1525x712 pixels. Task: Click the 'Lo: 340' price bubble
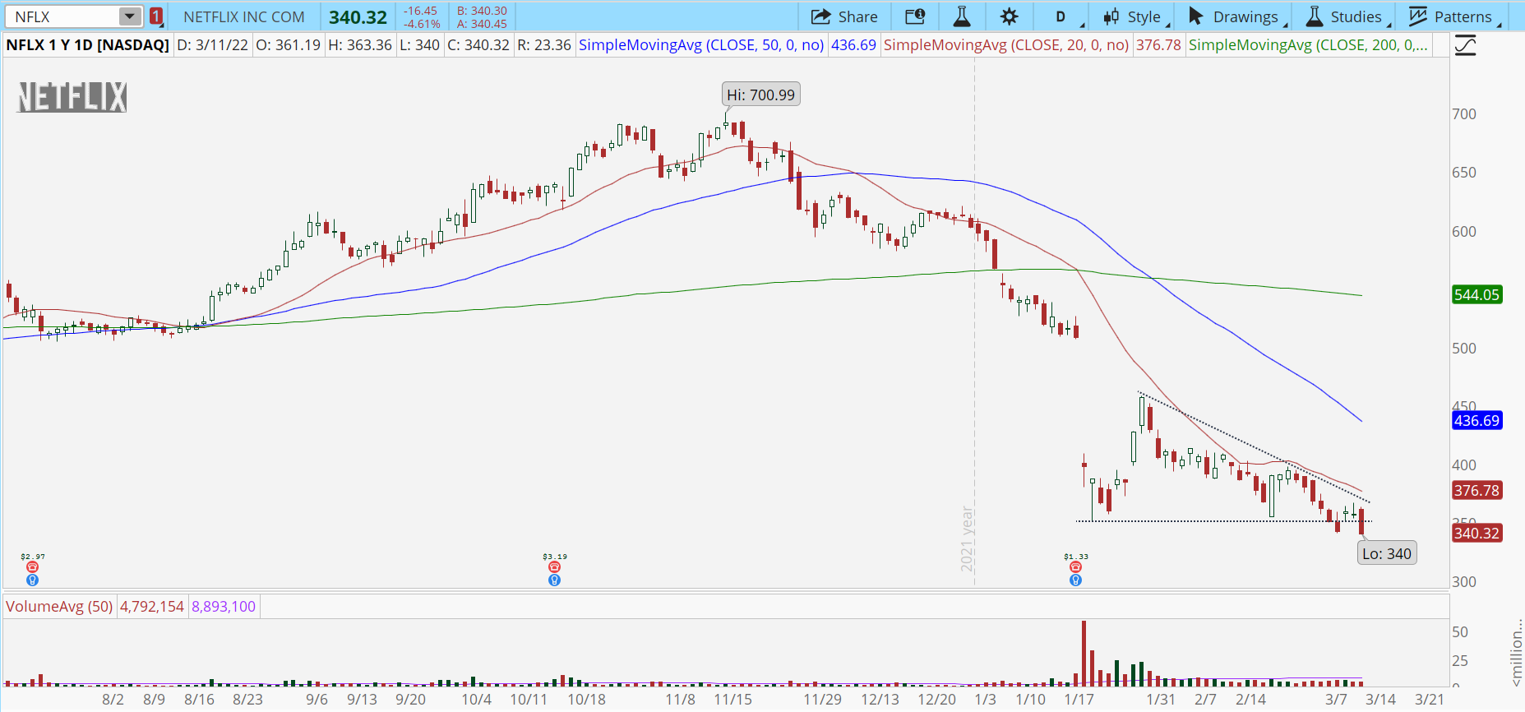point(1387,553)
